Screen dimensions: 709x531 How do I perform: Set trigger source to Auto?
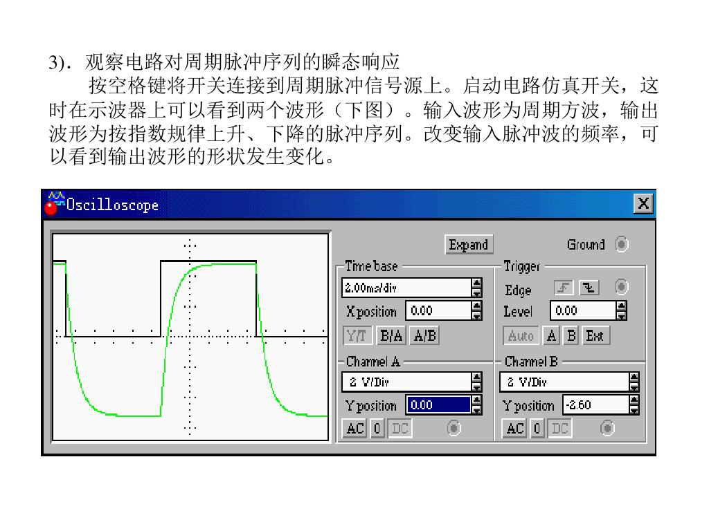[521, 335]
